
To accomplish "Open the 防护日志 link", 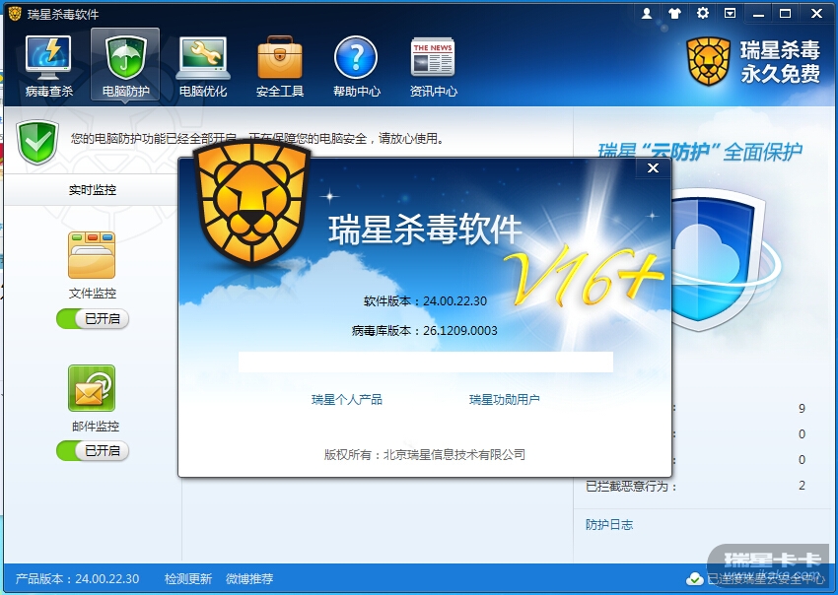I will (x=609, y=525).
